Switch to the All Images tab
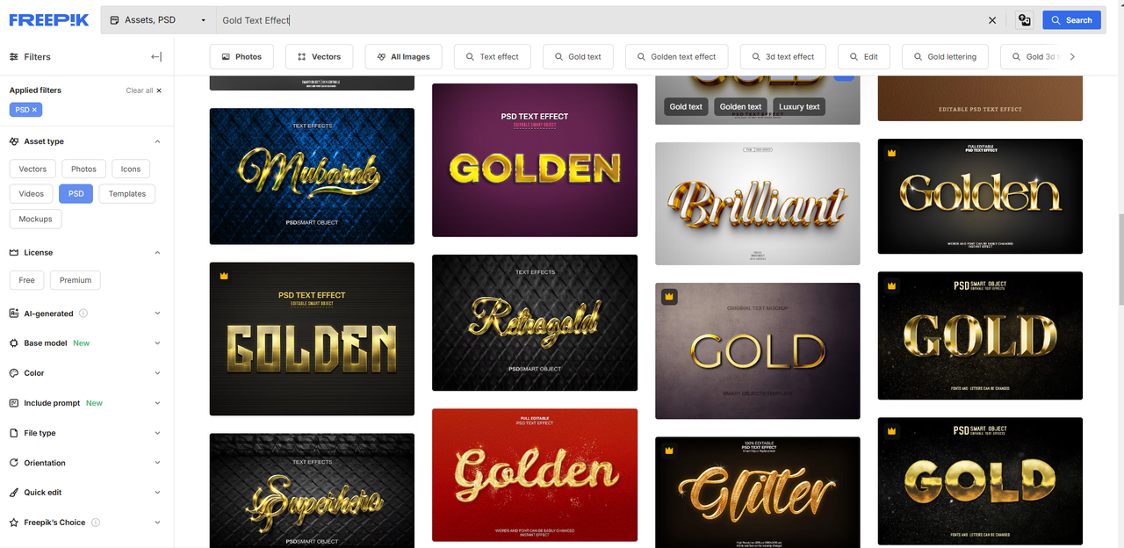This screenshot has height=548, width=1124. (403, 57)
